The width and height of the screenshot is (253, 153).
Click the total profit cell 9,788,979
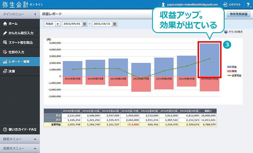pos(208,124)
